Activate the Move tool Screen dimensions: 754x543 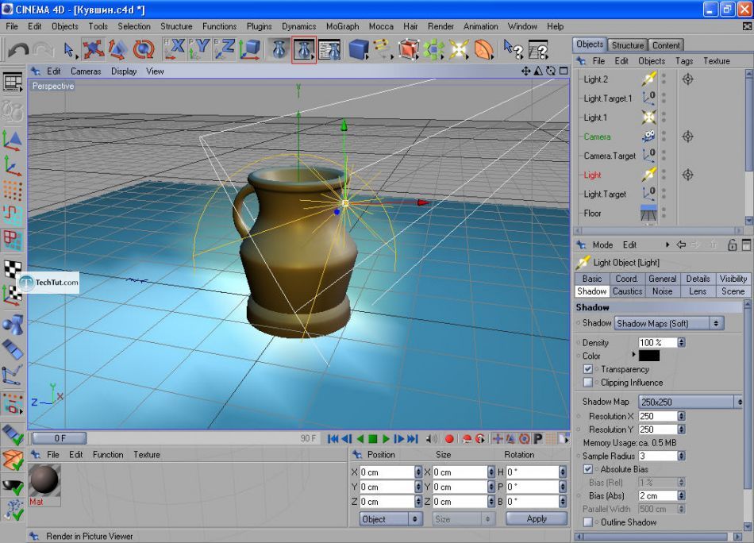(x=93, y=49)
